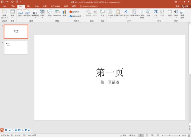The width and height of the screenshot is (191, 137).
Task: Click 登录 to sign in
Action: 177,6
